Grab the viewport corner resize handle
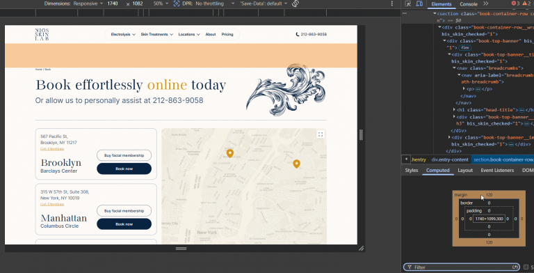 tap(361, 249)
